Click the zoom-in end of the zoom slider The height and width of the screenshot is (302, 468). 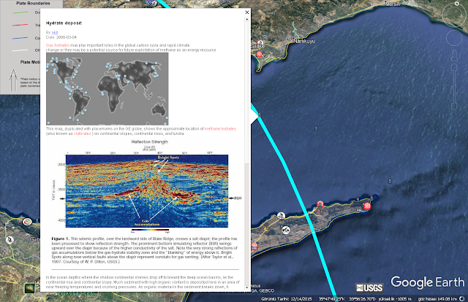[454, 67]
